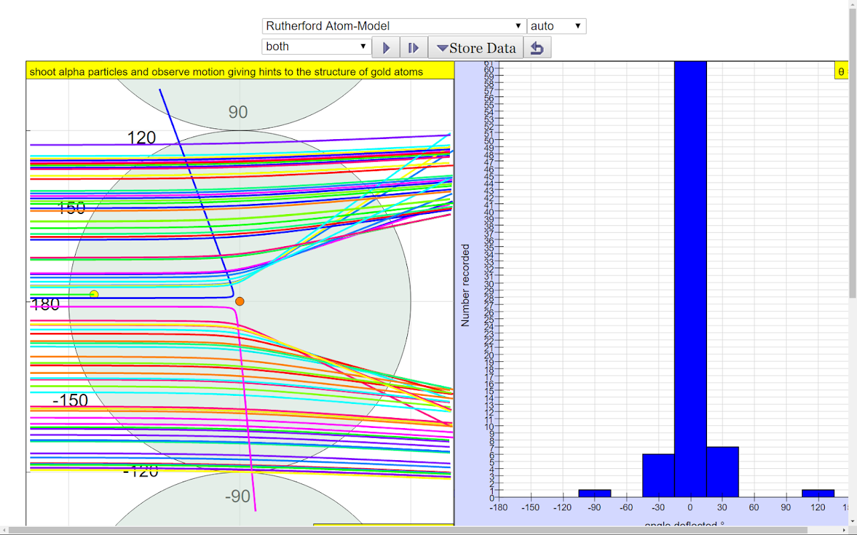Click the vertical scrollbar thumb
Viewport: 857px width, 535px height.
(x=852, y=154)
